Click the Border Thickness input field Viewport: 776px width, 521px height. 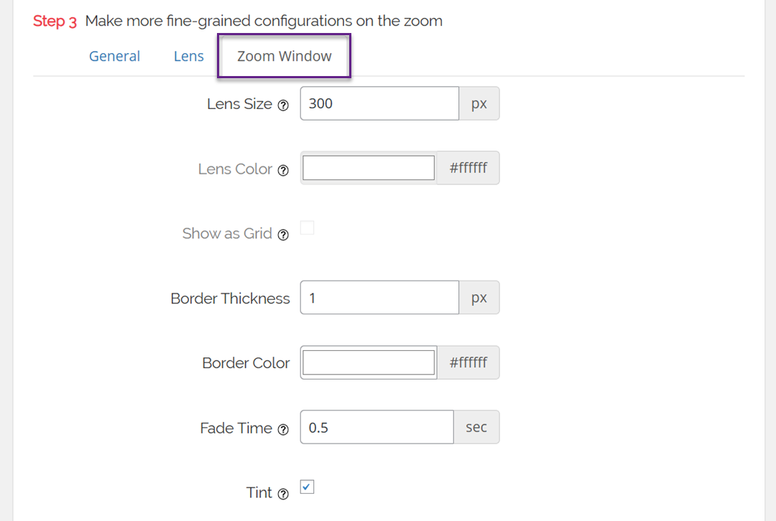point(379,297)
